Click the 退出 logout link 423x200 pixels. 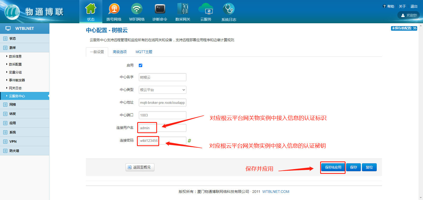(x=414, y=6)
